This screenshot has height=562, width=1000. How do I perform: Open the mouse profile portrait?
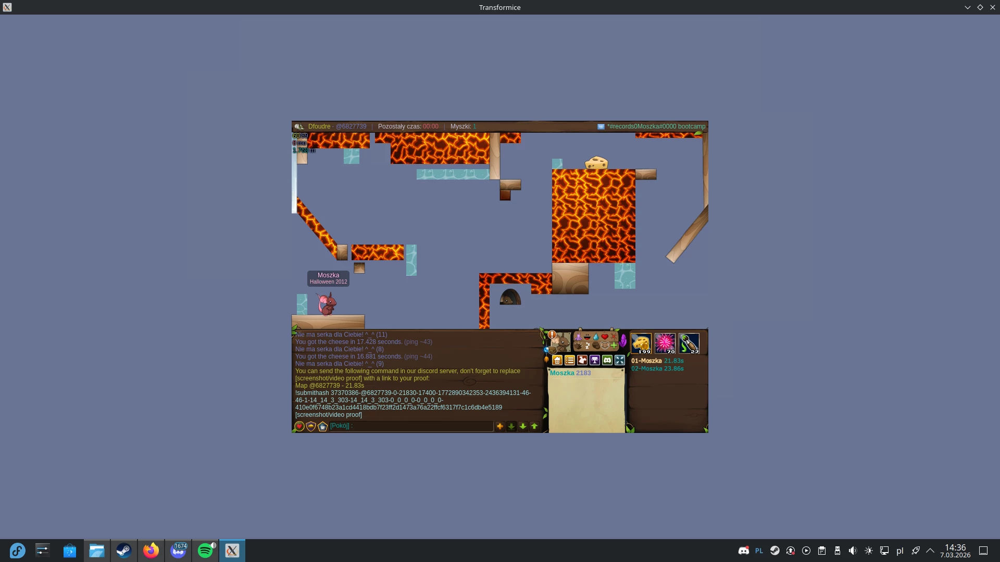tap(561, 343)
